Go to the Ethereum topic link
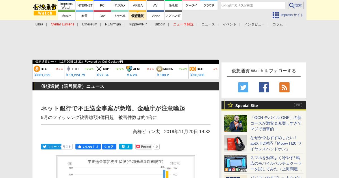339x178 pixels. click(90, 24)
